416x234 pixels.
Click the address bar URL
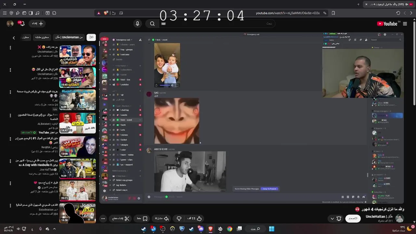tap(288, 13)
